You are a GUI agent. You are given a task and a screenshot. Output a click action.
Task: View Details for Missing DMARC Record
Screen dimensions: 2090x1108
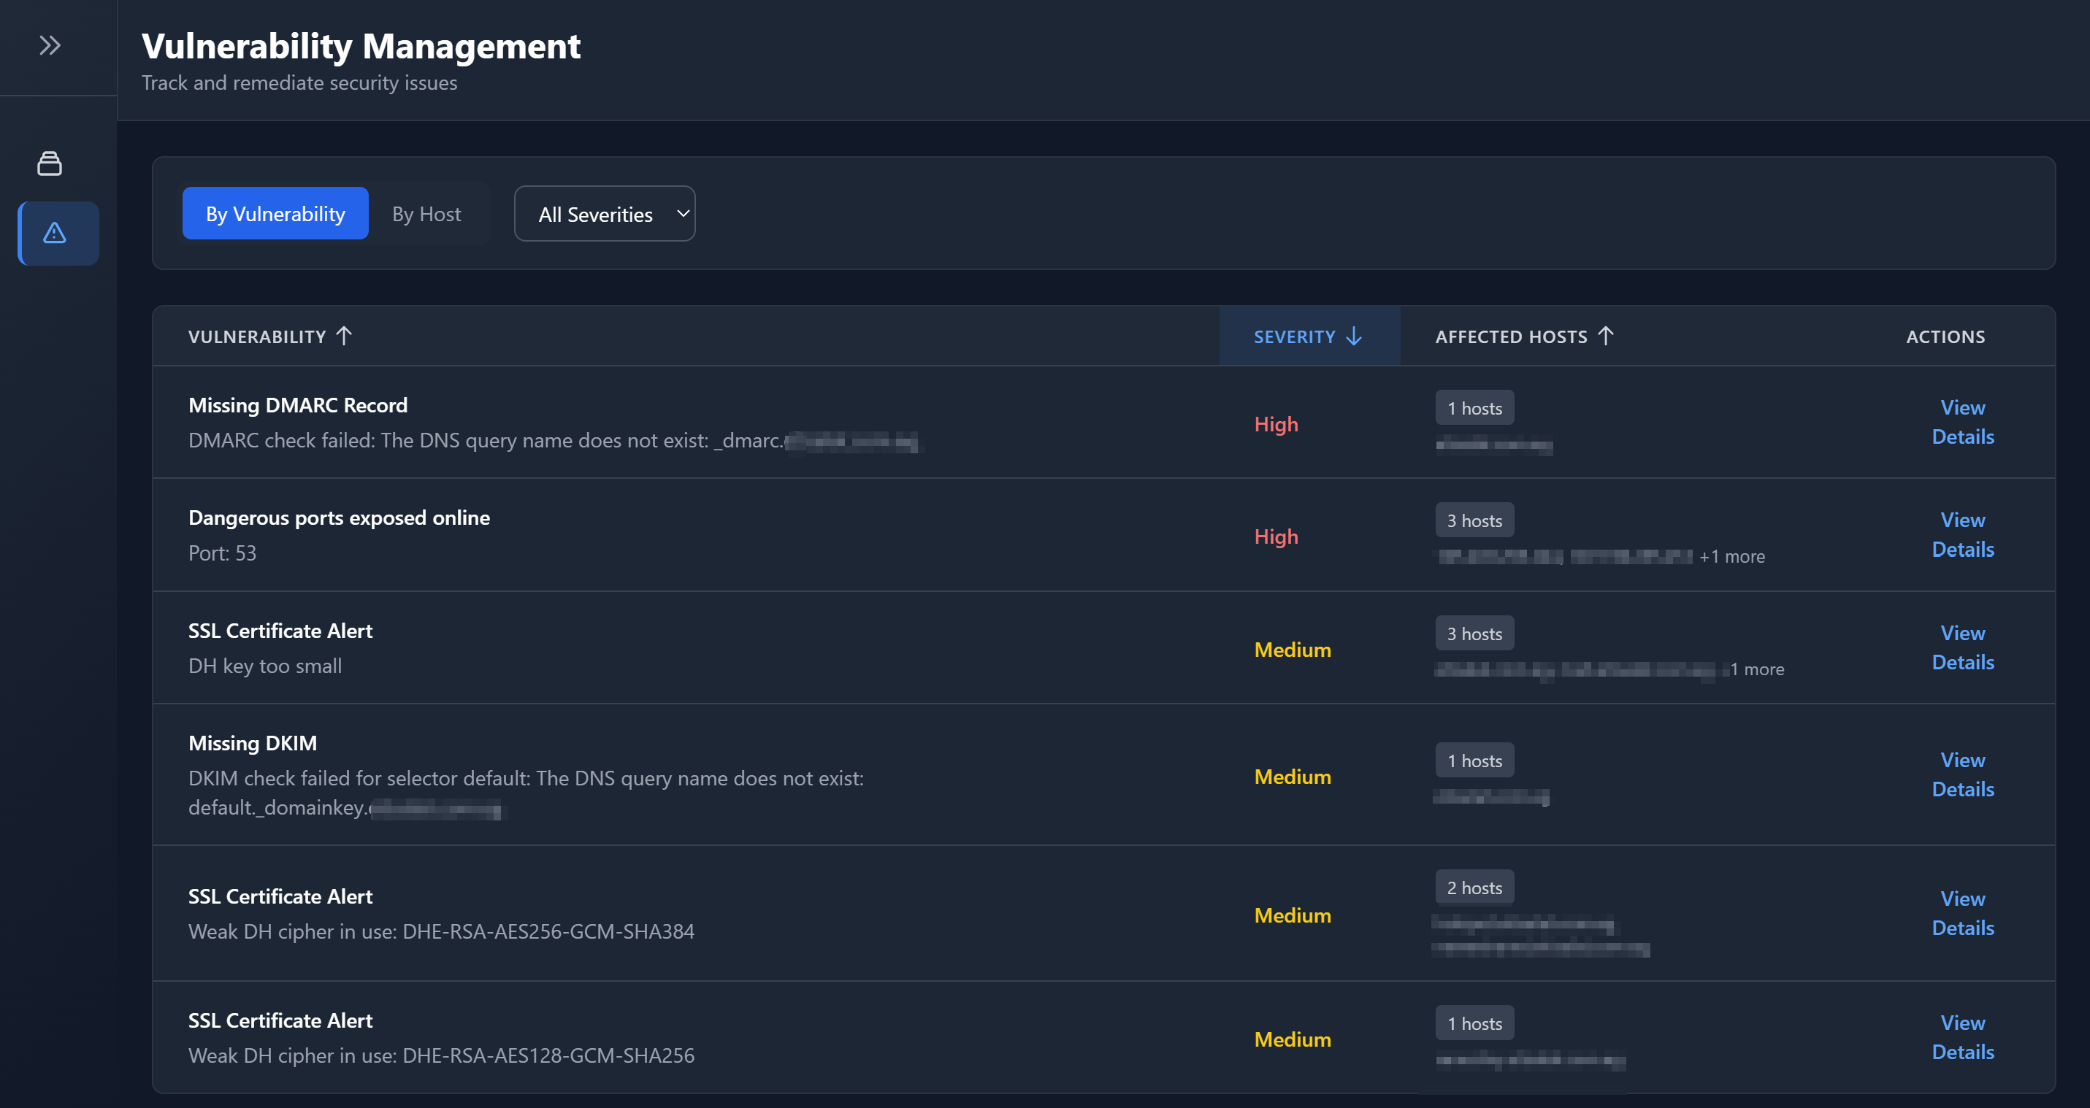(x=1961, y=422)
